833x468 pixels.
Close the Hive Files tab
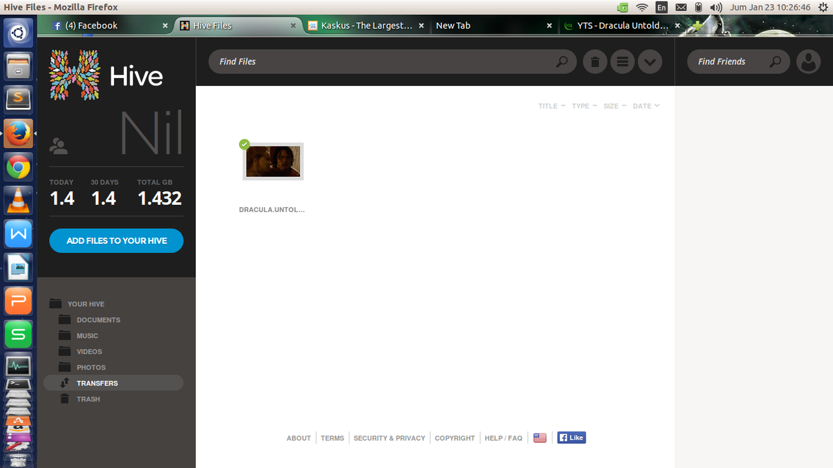pyautogui.click(x=294, y=26)
